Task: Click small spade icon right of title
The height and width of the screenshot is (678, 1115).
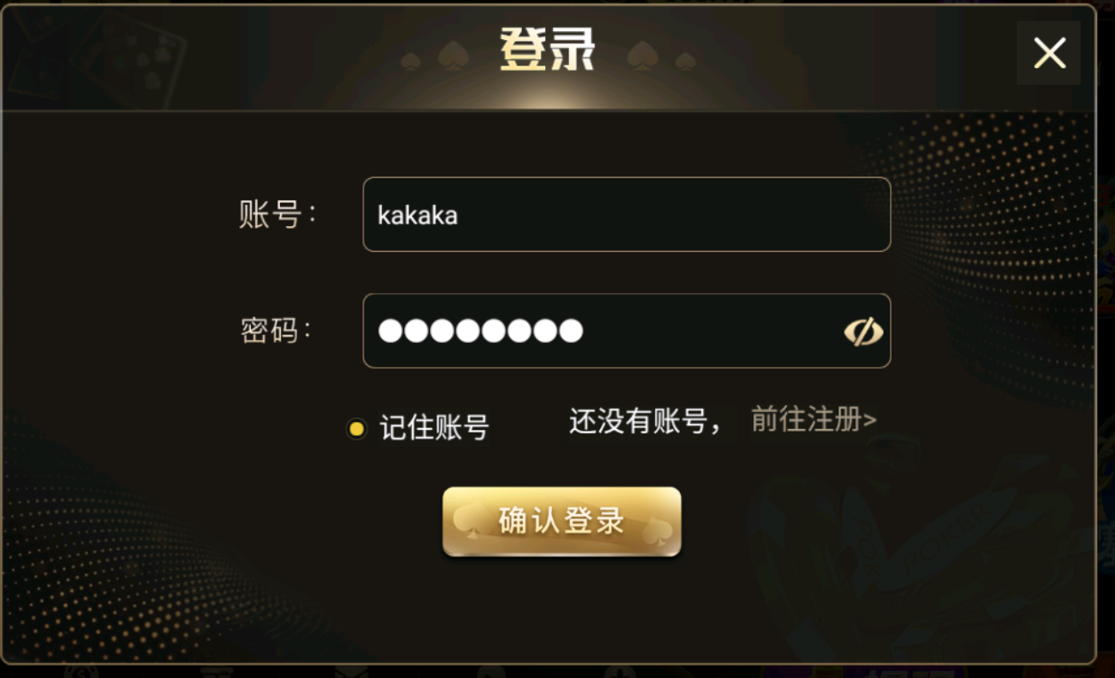Action: point(685,61)
